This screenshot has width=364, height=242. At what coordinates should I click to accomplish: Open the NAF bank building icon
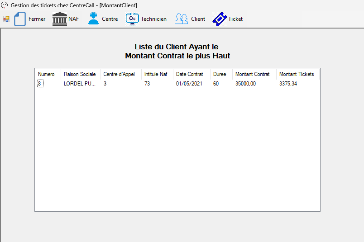tap(59, 19)
